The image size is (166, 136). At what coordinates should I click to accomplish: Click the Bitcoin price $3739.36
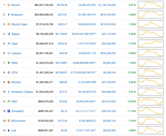tap(62, 5)
